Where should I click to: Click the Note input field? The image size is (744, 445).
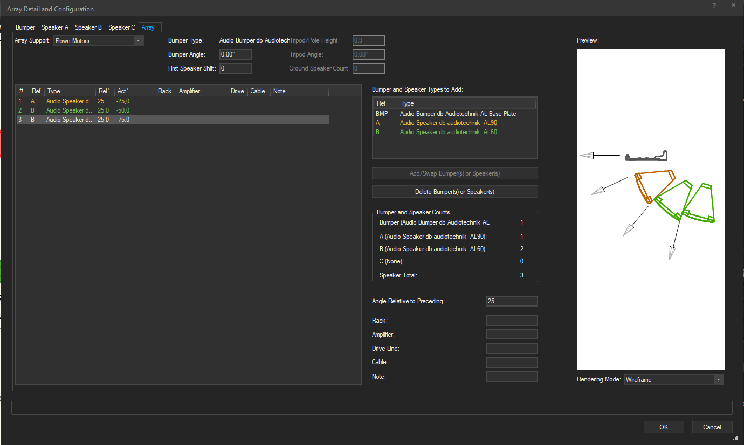pos(512,376)
